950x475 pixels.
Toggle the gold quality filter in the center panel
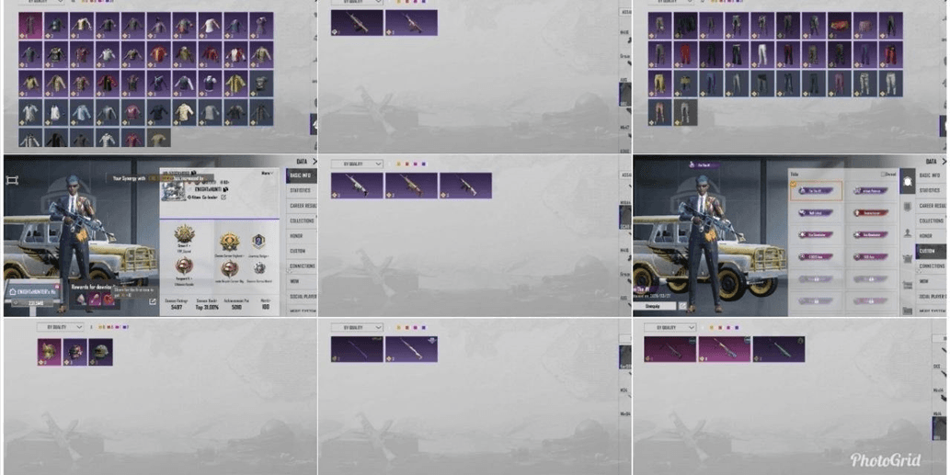[398, 164]
